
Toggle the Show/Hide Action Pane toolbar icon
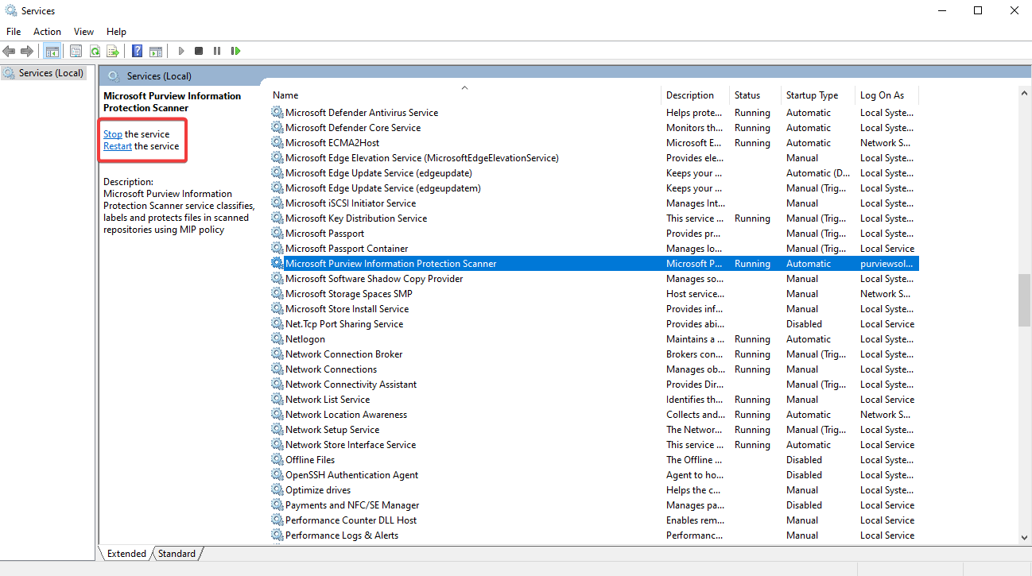pos(156,51)
